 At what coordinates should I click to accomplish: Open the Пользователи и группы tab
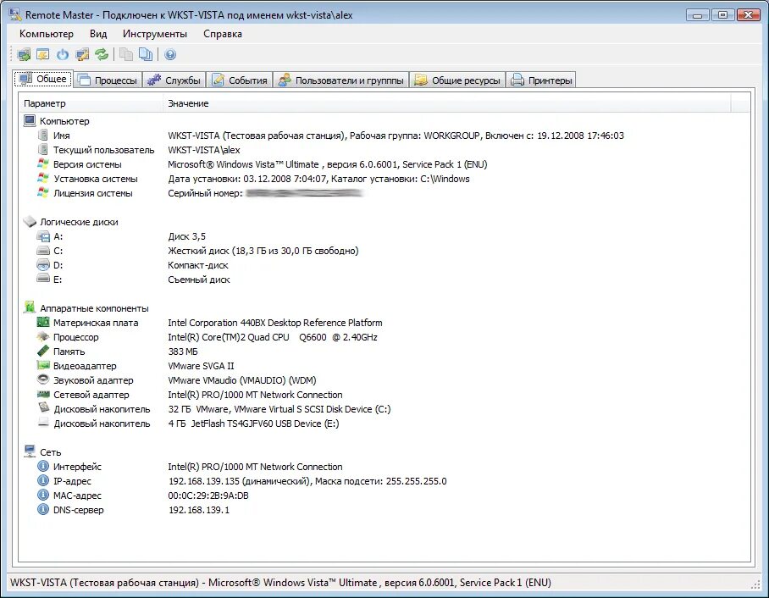[x=340, y=80]
